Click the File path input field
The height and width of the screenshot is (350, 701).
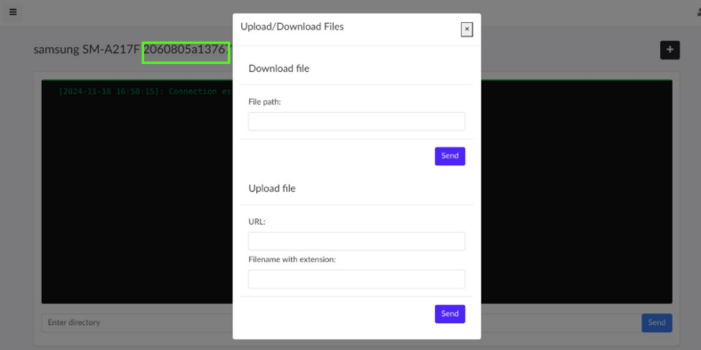[357, 122]
